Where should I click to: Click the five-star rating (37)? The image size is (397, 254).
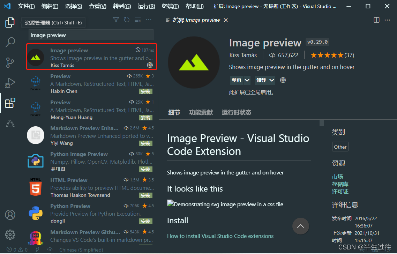tap(332, 55)
